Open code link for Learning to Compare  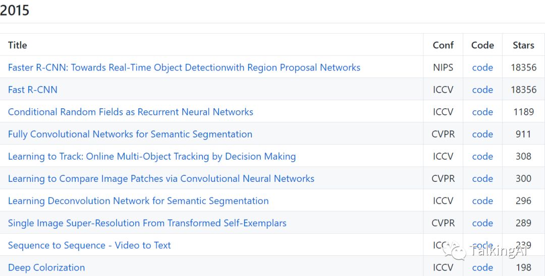click(x=482, y=178)
